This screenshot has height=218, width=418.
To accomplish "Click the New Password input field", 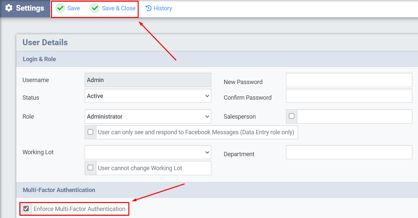I will [x=349, y=80].
